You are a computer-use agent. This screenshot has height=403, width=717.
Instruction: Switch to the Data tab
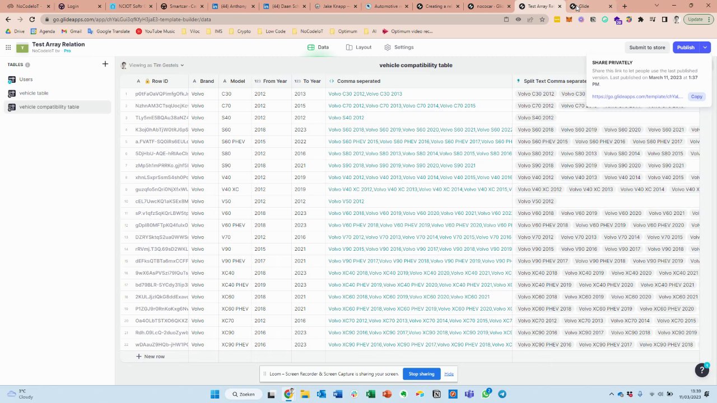coord(318,48)
